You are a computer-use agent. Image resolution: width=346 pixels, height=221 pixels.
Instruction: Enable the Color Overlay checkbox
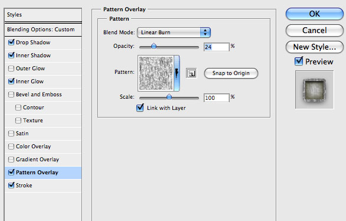tap(11, 147)
